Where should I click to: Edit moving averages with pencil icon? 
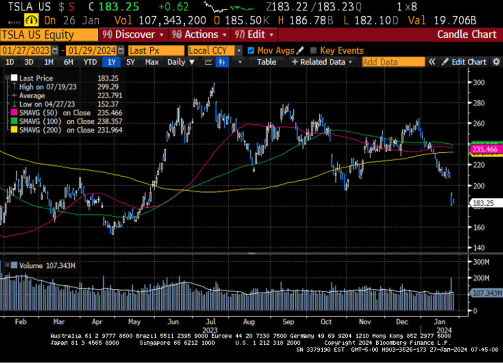[300, 51]
